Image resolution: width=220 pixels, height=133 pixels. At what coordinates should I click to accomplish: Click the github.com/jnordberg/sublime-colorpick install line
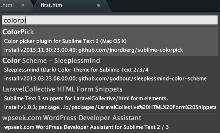(93, 50)
